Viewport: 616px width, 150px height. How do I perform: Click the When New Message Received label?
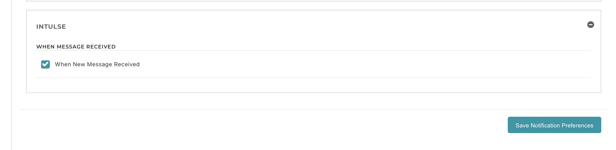pos(97,64)
